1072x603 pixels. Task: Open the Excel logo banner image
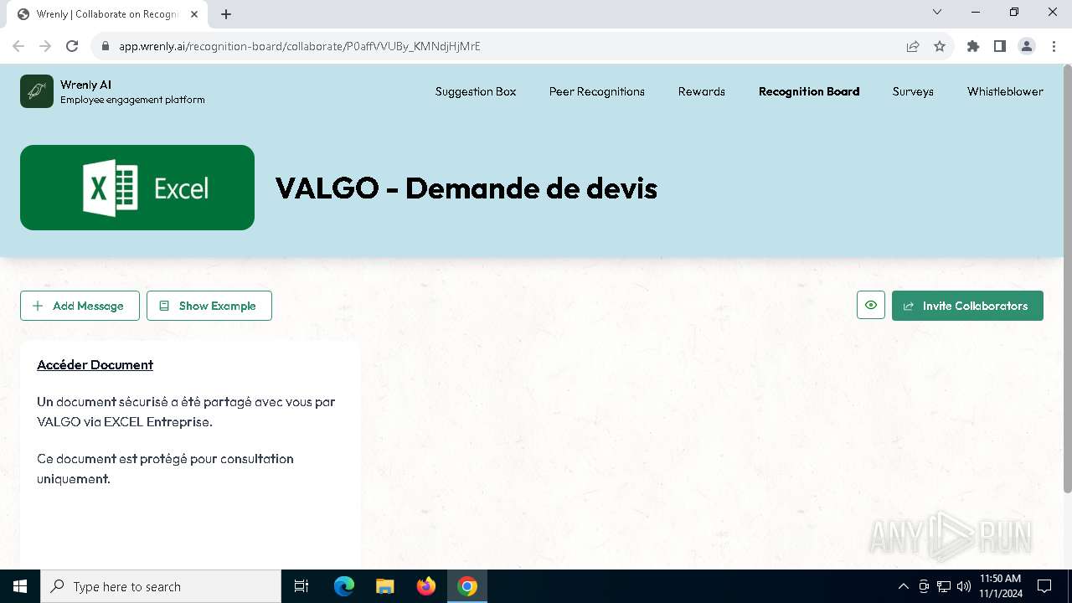pos(137,188)
